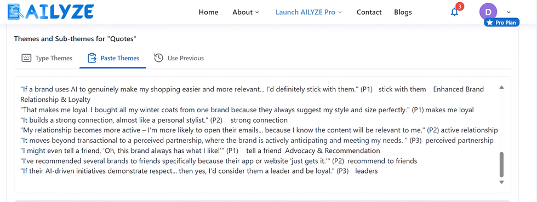This screenshot has height=202, width=537.
Task: Open the Blogs link
Action: (x=403, y=13)
